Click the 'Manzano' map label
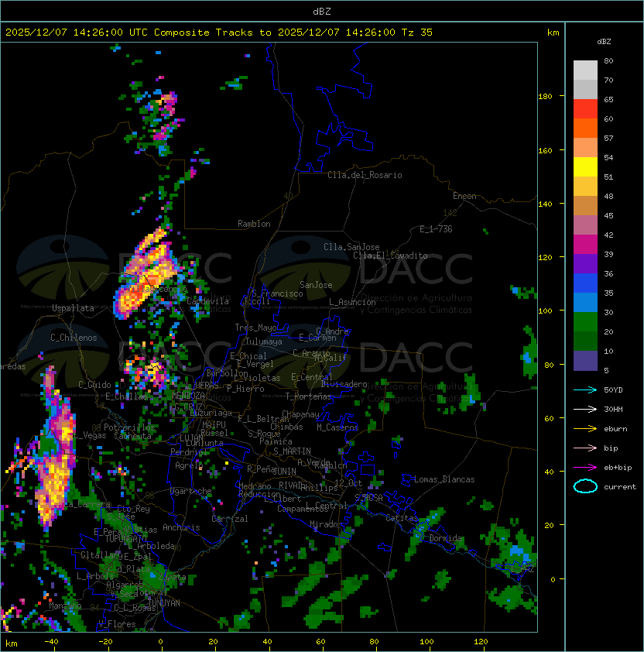 click(65, 606)
